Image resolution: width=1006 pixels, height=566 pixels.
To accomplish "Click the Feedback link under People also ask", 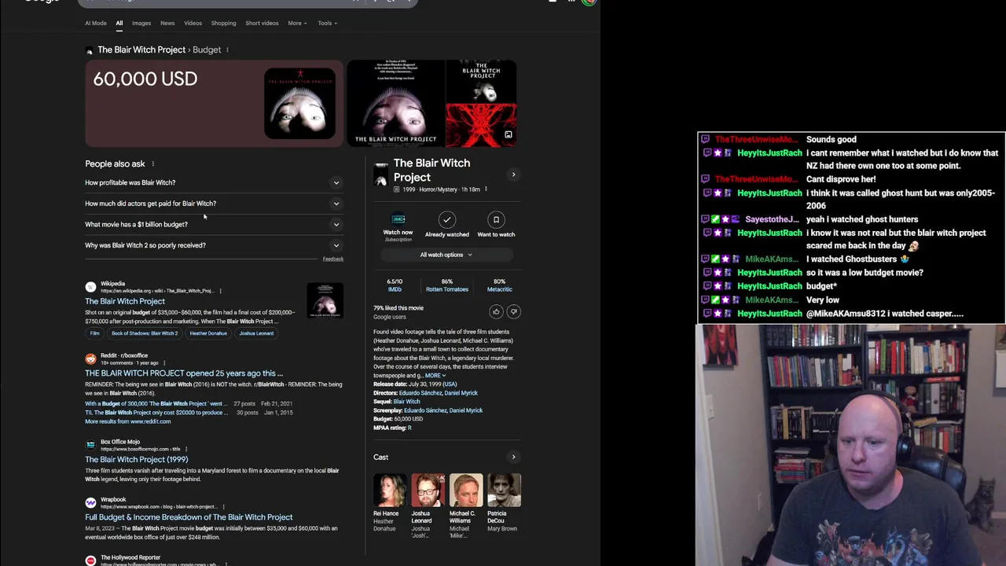I will click(332, 259).
